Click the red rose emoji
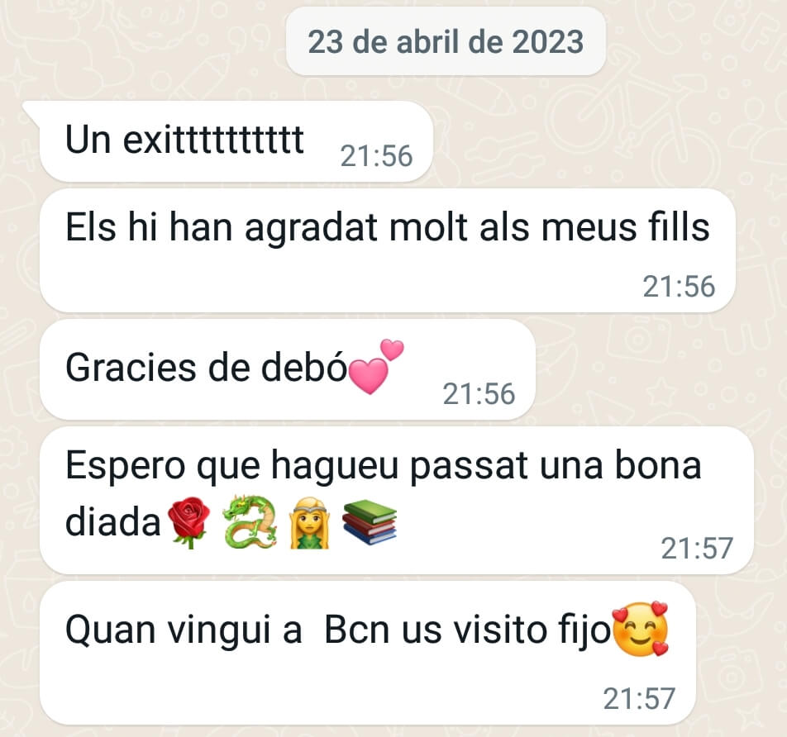The image size is (787, 737). coord(188,522)
